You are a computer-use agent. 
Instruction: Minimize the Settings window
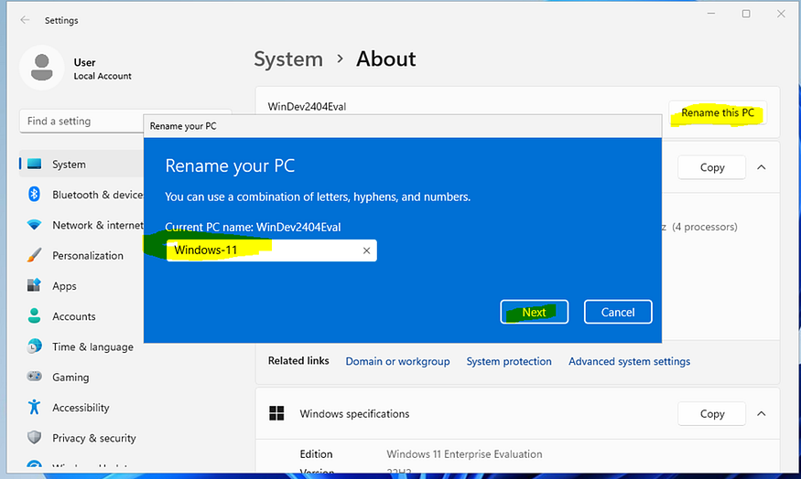pos(710,14)
